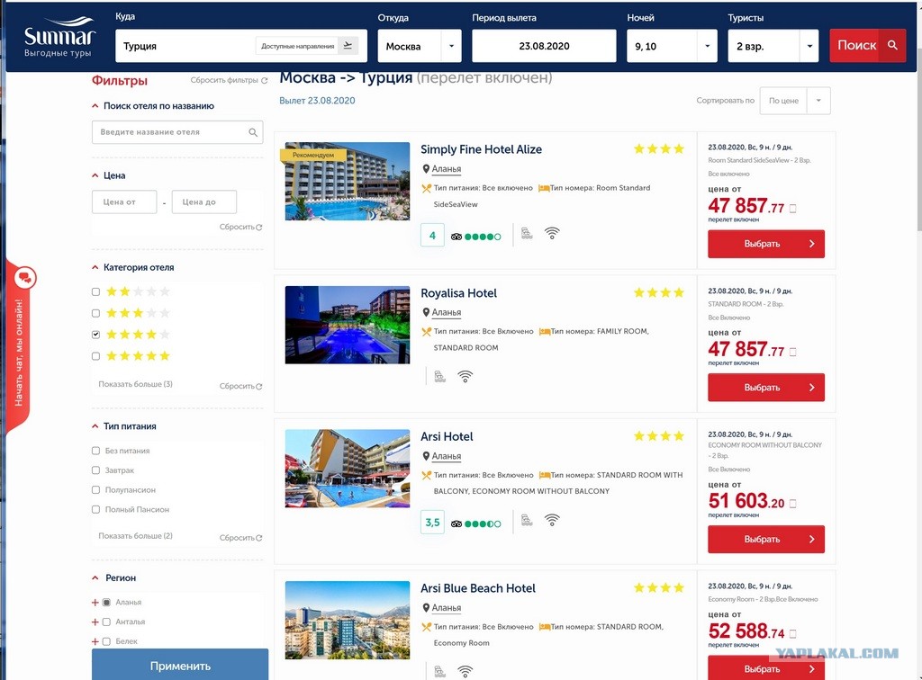922x680 pixels.
Task: Open Arsi Blue Beach Hotel title link
Action: click(478, 588)
